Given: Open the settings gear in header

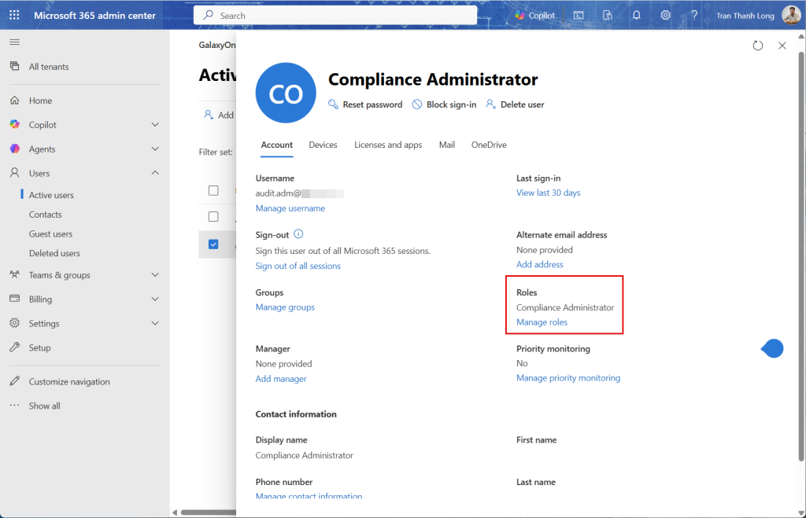Looking at the screenshot, I should tap(665, 16).
